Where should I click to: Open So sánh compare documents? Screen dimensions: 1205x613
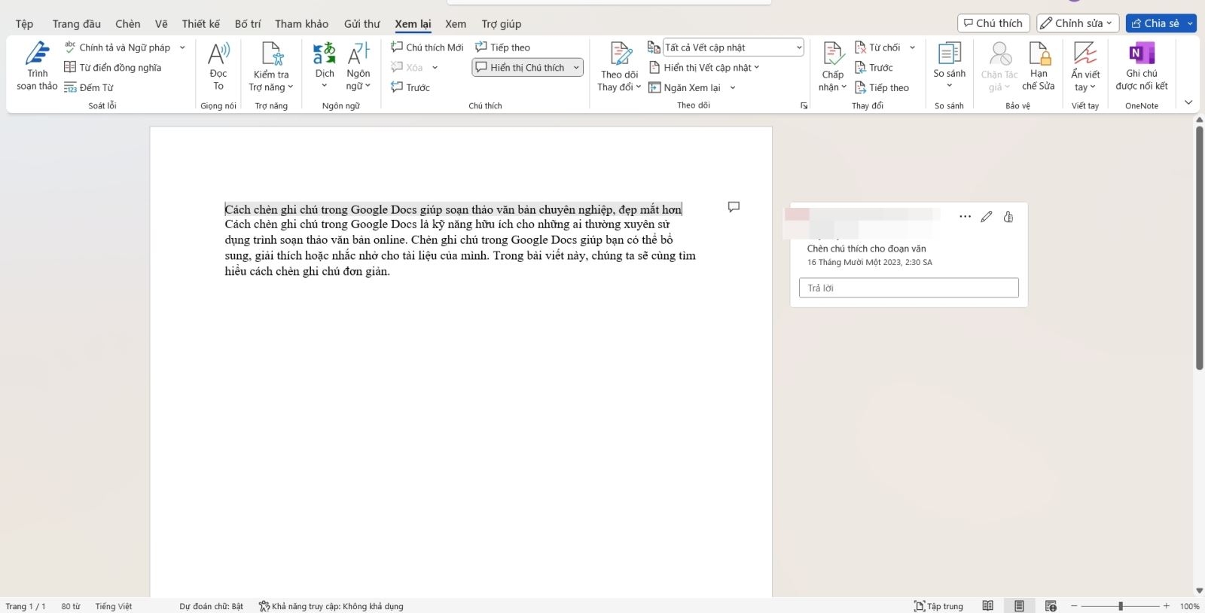point(949,65)
